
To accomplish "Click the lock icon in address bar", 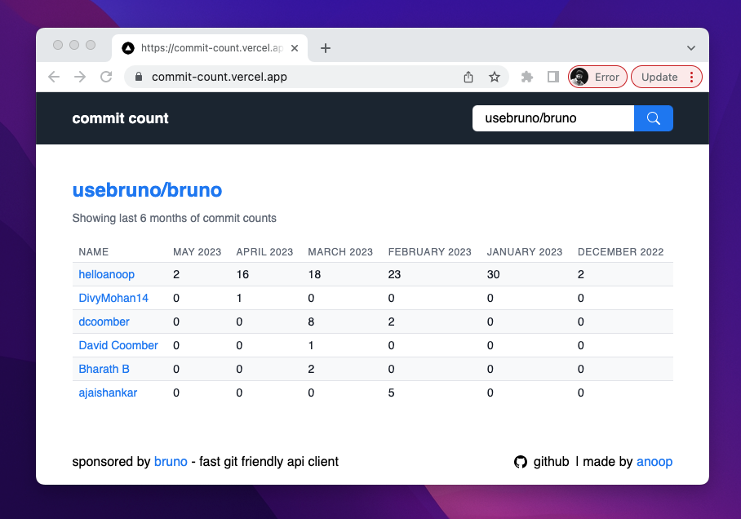I will [139, 77].
